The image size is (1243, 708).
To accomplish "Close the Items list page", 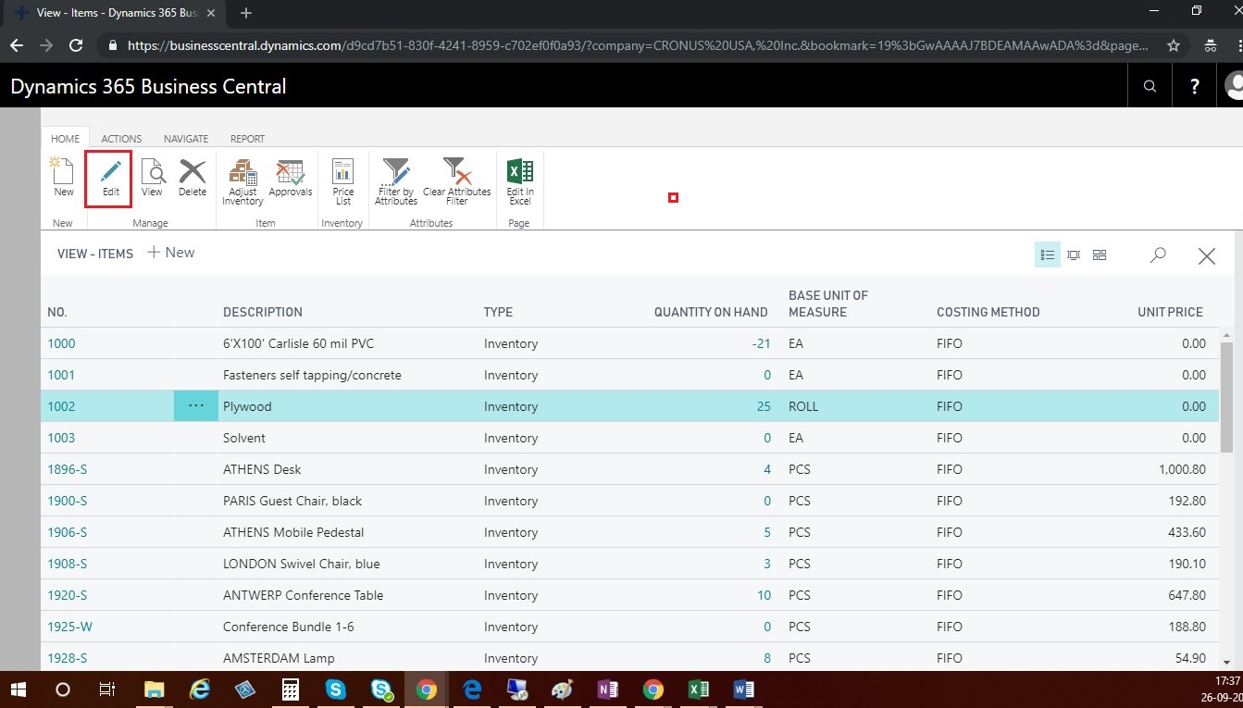I will 1207,256.
